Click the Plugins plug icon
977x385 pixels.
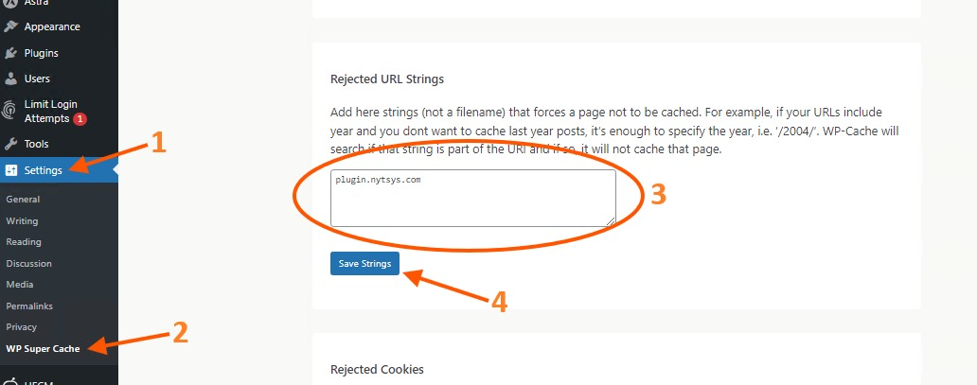pos(10,53)
